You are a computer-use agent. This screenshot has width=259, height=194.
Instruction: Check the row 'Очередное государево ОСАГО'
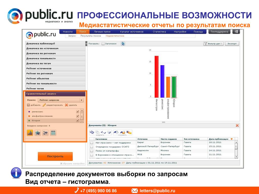point(92,147)
